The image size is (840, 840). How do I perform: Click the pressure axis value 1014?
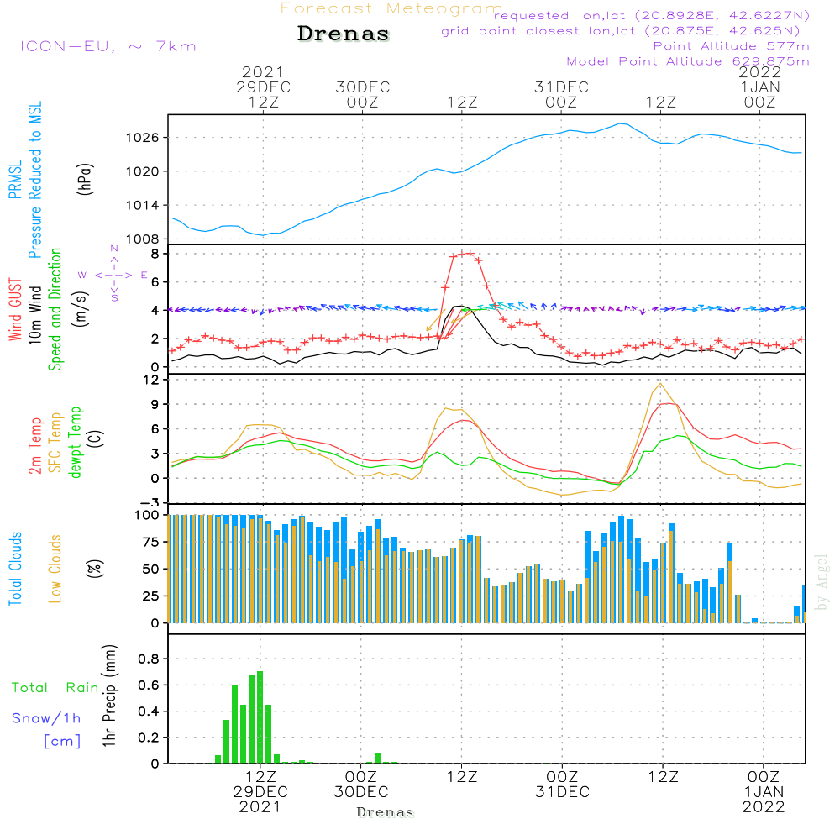pyautogui.click(x=143, y=205)
